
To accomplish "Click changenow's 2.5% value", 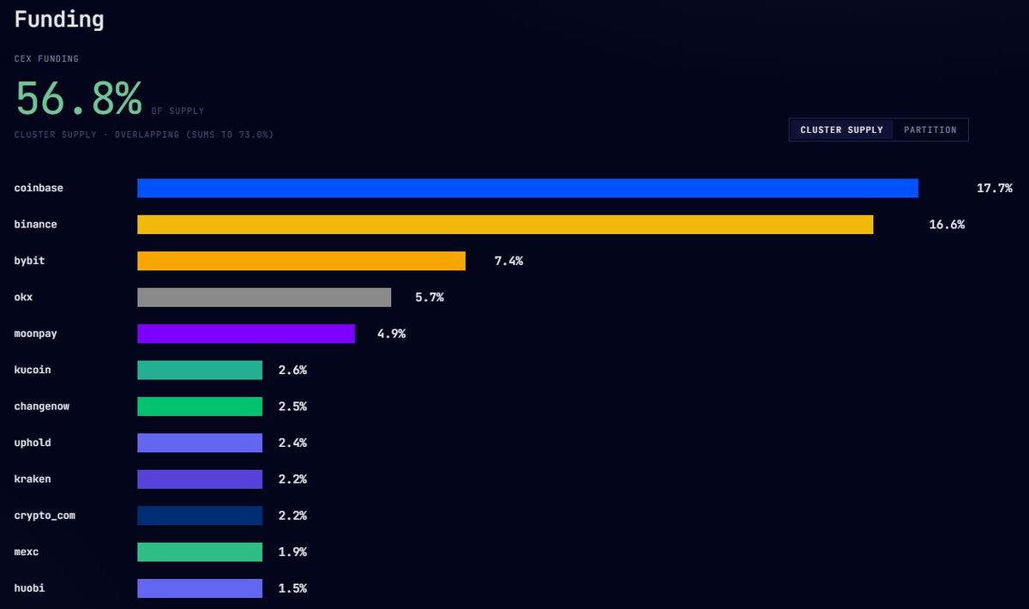I will pos(292,407).
